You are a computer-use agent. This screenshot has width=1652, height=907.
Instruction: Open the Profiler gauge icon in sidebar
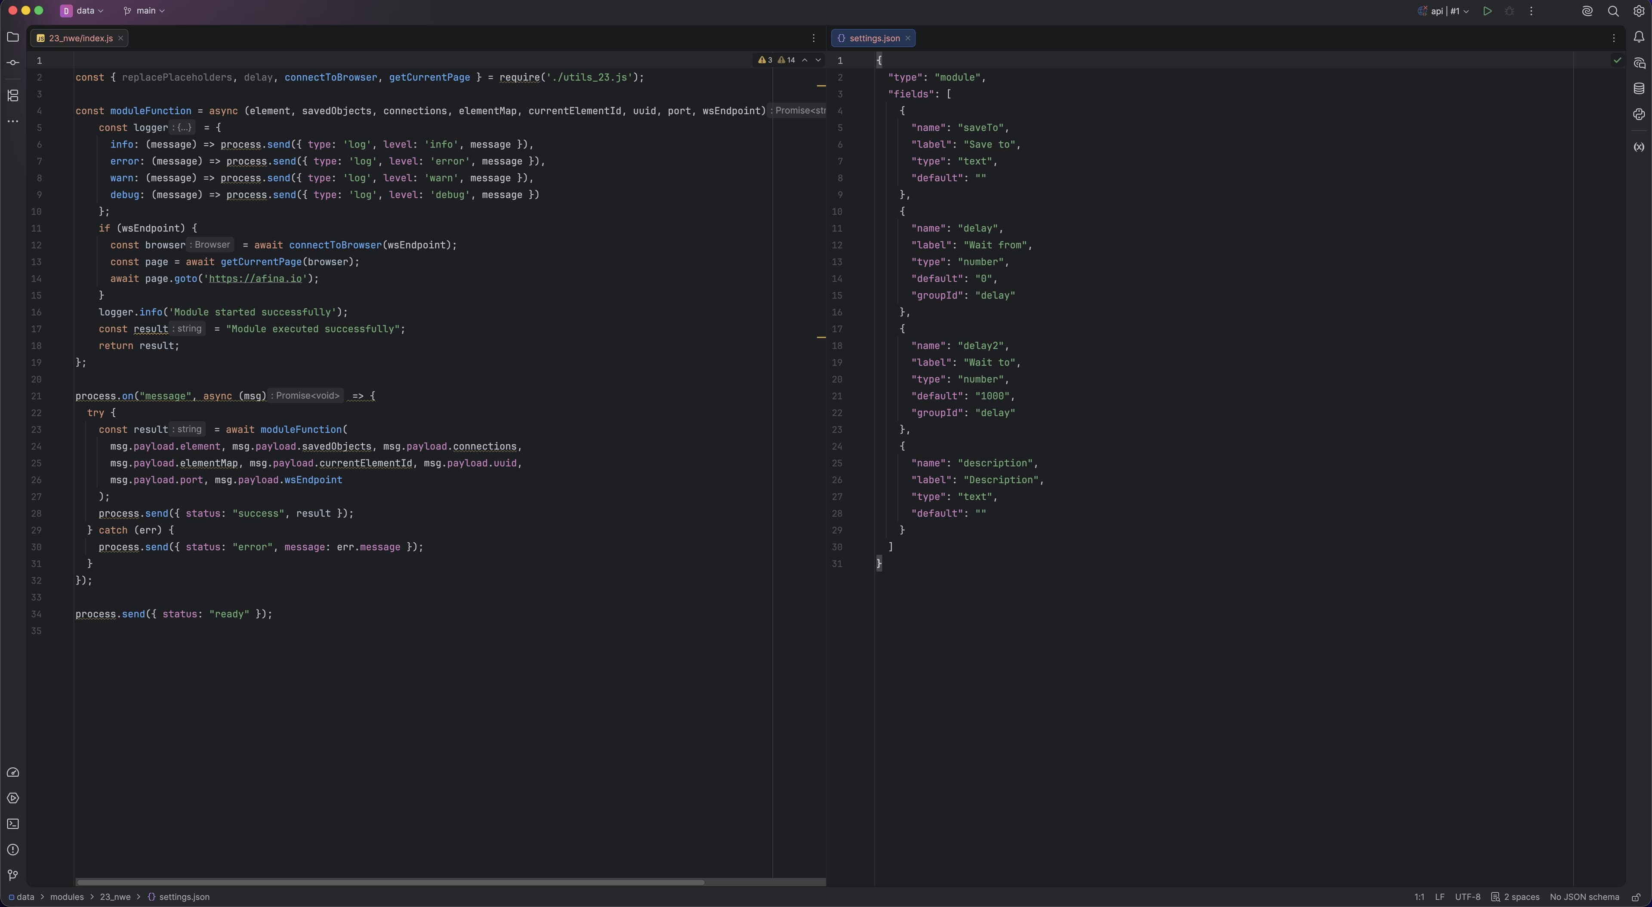tap(13, 772)
